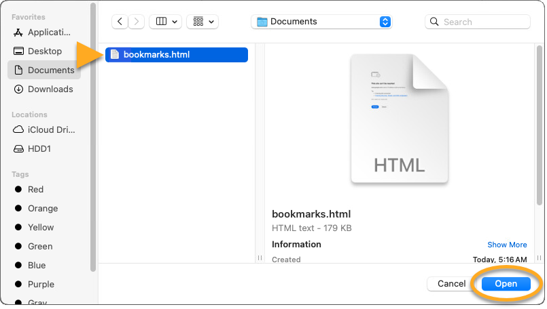Choose the Orange tag in sidebar
Image resolution: width=547 pixels, height=309 pixels.
(42, 208)
